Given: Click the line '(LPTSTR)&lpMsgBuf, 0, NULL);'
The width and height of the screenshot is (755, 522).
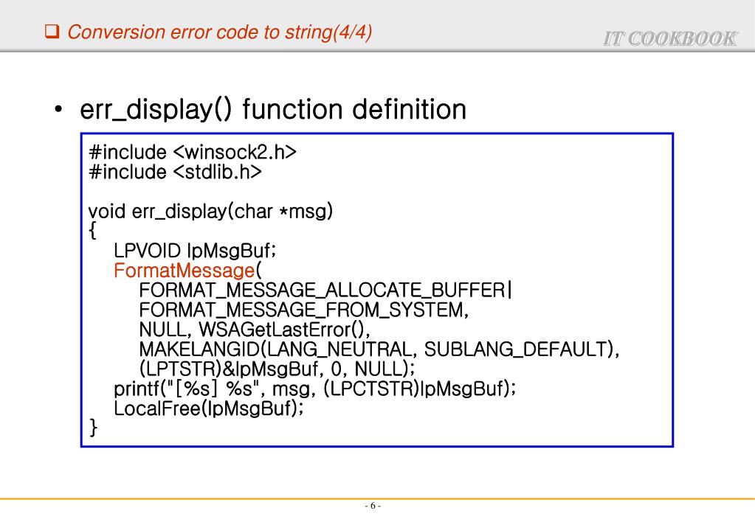Looking at the screenshot, I should pos(277,369).
